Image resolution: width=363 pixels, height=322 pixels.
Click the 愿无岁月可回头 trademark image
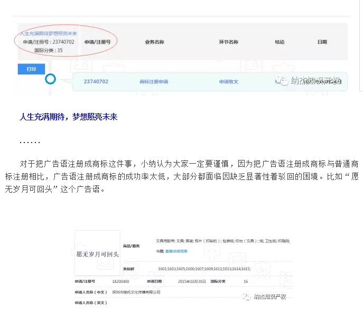(97, 253)
